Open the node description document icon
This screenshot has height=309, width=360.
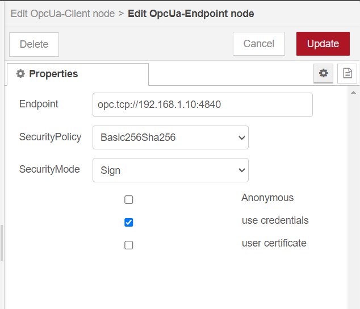coord(347,73)
